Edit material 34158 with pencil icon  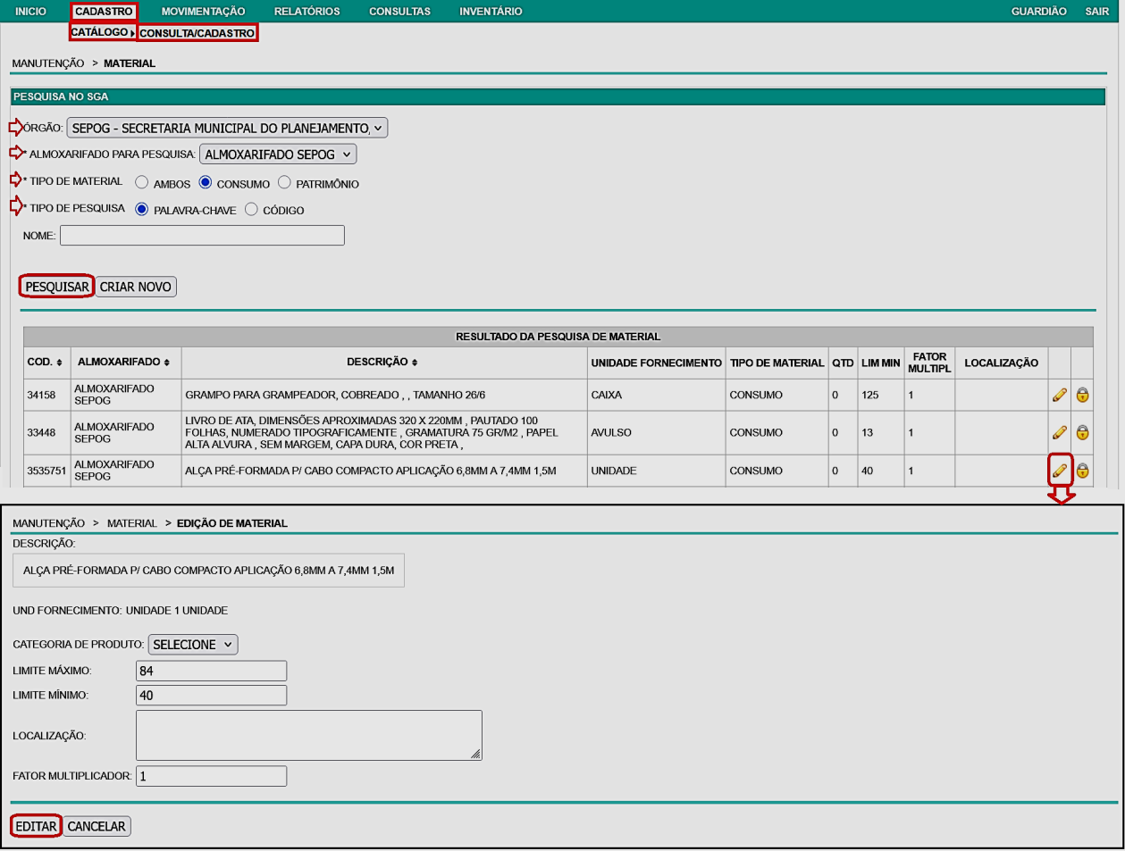[1060, 395]
